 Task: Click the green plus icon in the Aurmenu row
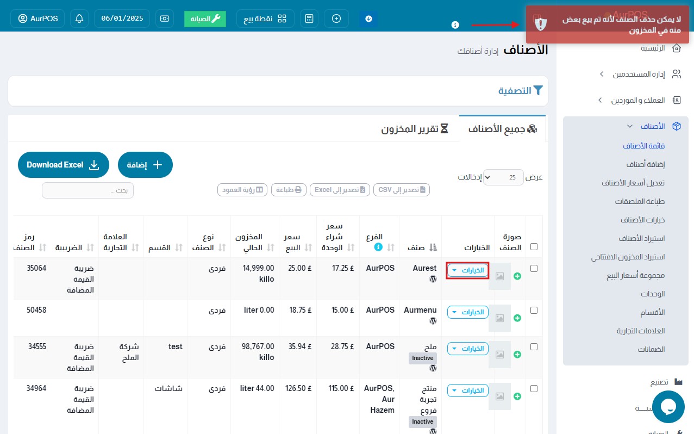pyautogui.click(x=517, y=318)
